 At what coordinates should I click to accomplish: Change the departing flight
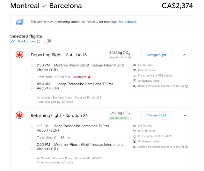[x=156, y=55]
